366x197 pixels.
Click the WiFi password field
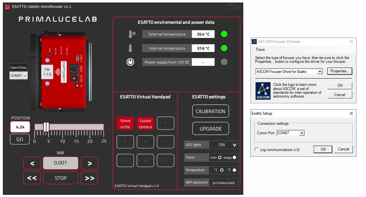(x=223, y=182)
